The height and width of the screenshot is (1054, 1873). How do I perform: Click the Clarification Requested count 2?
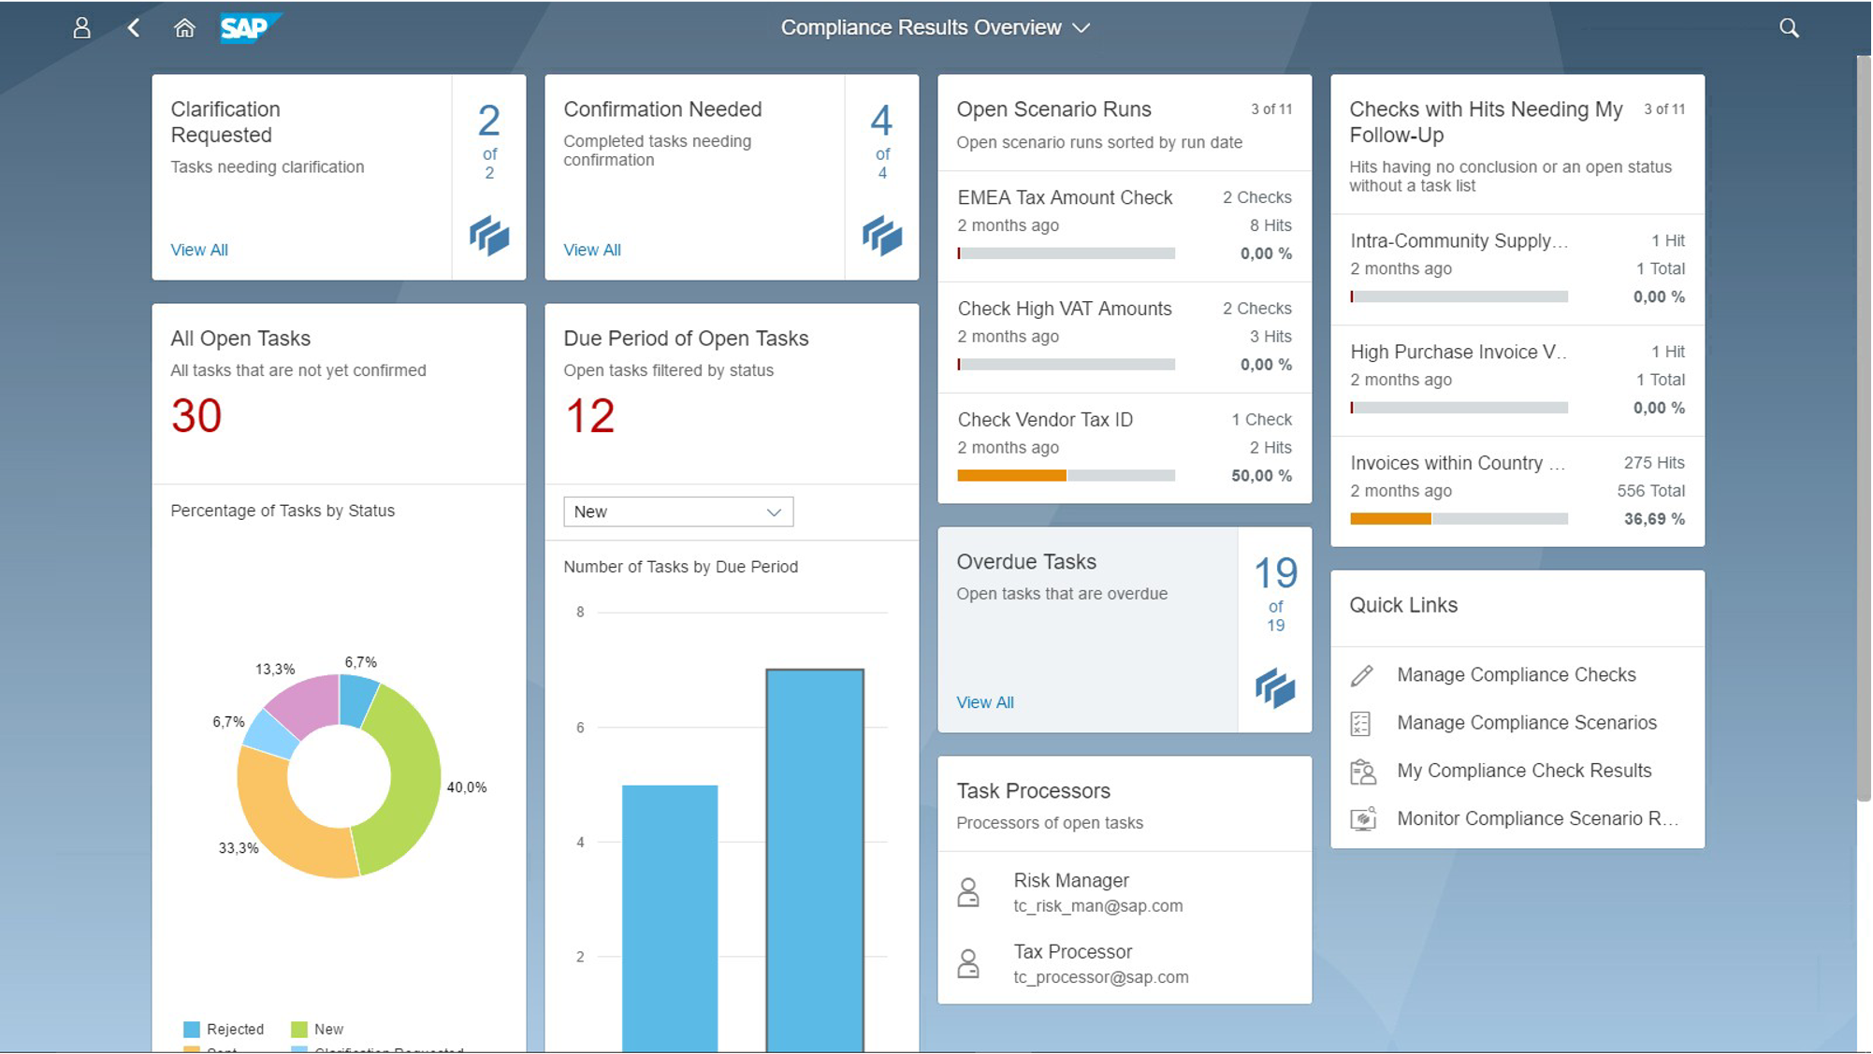[x=489, y=121]
